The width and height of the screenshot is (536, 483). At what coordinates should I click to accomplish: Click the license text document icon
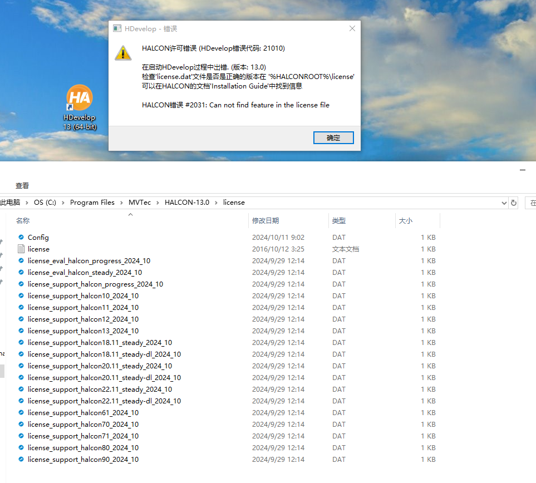coord(21,249)
